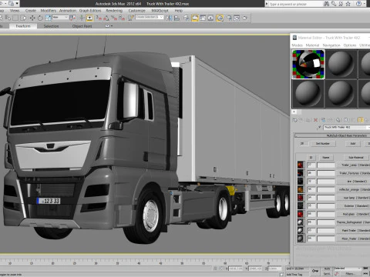Open the Rendering menu

click(114, 11)
